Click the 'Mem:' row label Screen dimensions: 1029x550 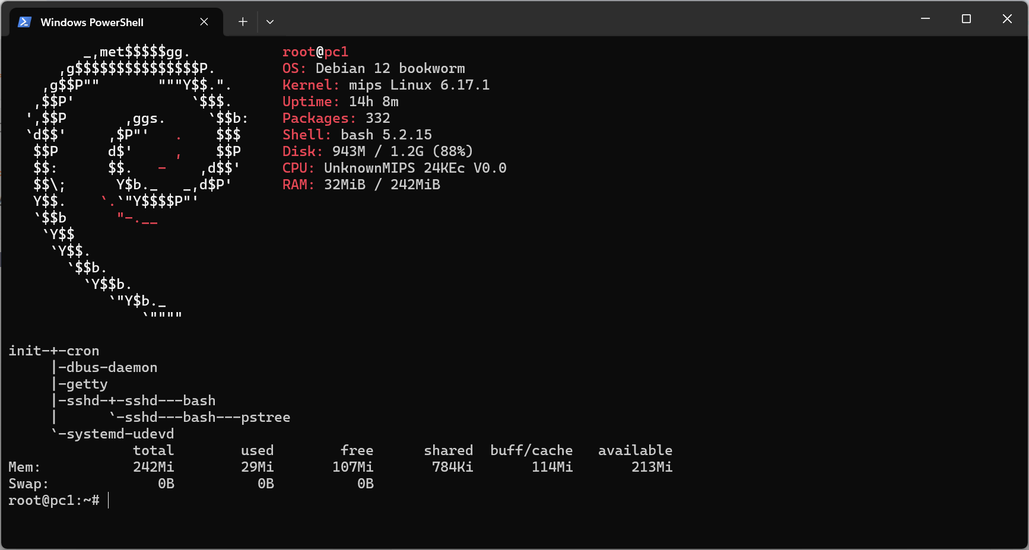[x=25, y=467]
